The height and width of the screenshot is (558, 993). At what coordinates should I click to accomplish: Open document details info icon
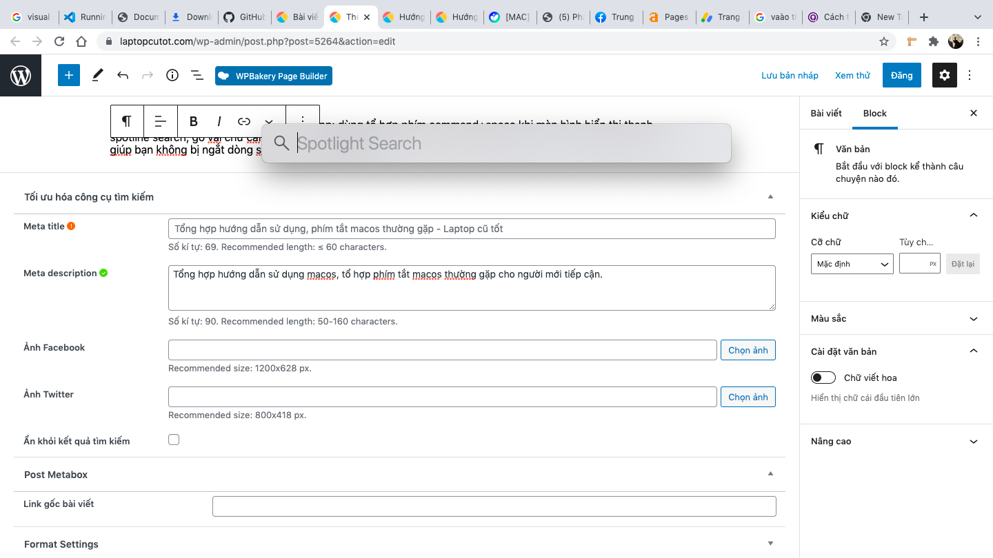172,75
